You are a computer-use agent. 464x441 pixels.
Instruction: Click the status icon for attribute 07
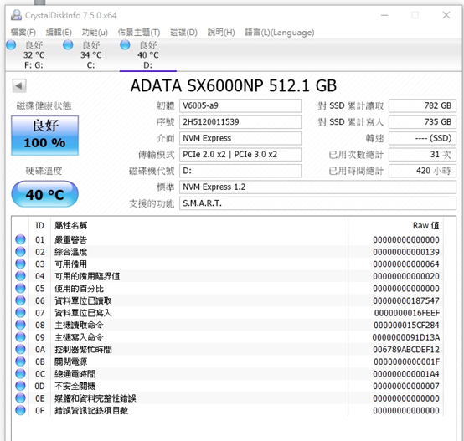click(20, 312)
